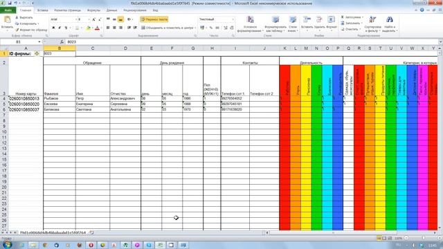443x249 pixels.
Task: Decrease the indent
Action: [129, 28]
